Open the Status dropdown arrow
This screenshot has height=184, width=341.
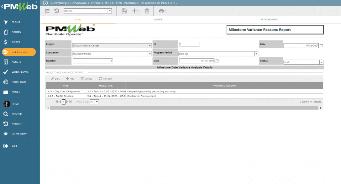pyautogui.click(x=321, y=62)
